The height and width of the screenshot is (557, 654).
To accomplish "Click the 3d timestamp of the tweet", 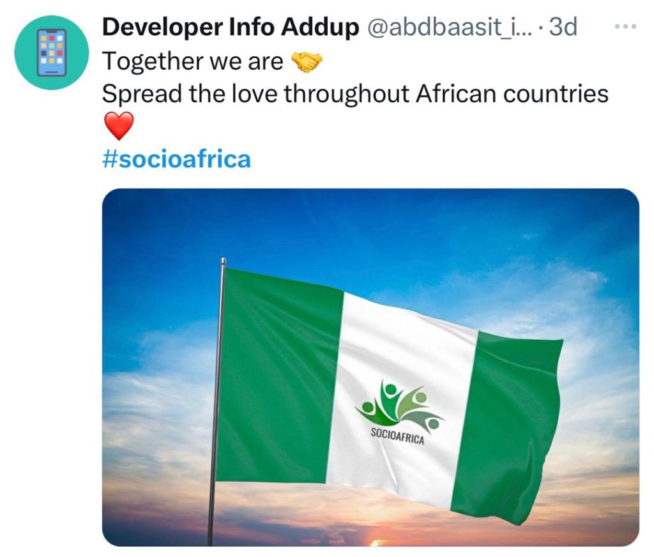I will pyautogui.click(x=563, y=27).
